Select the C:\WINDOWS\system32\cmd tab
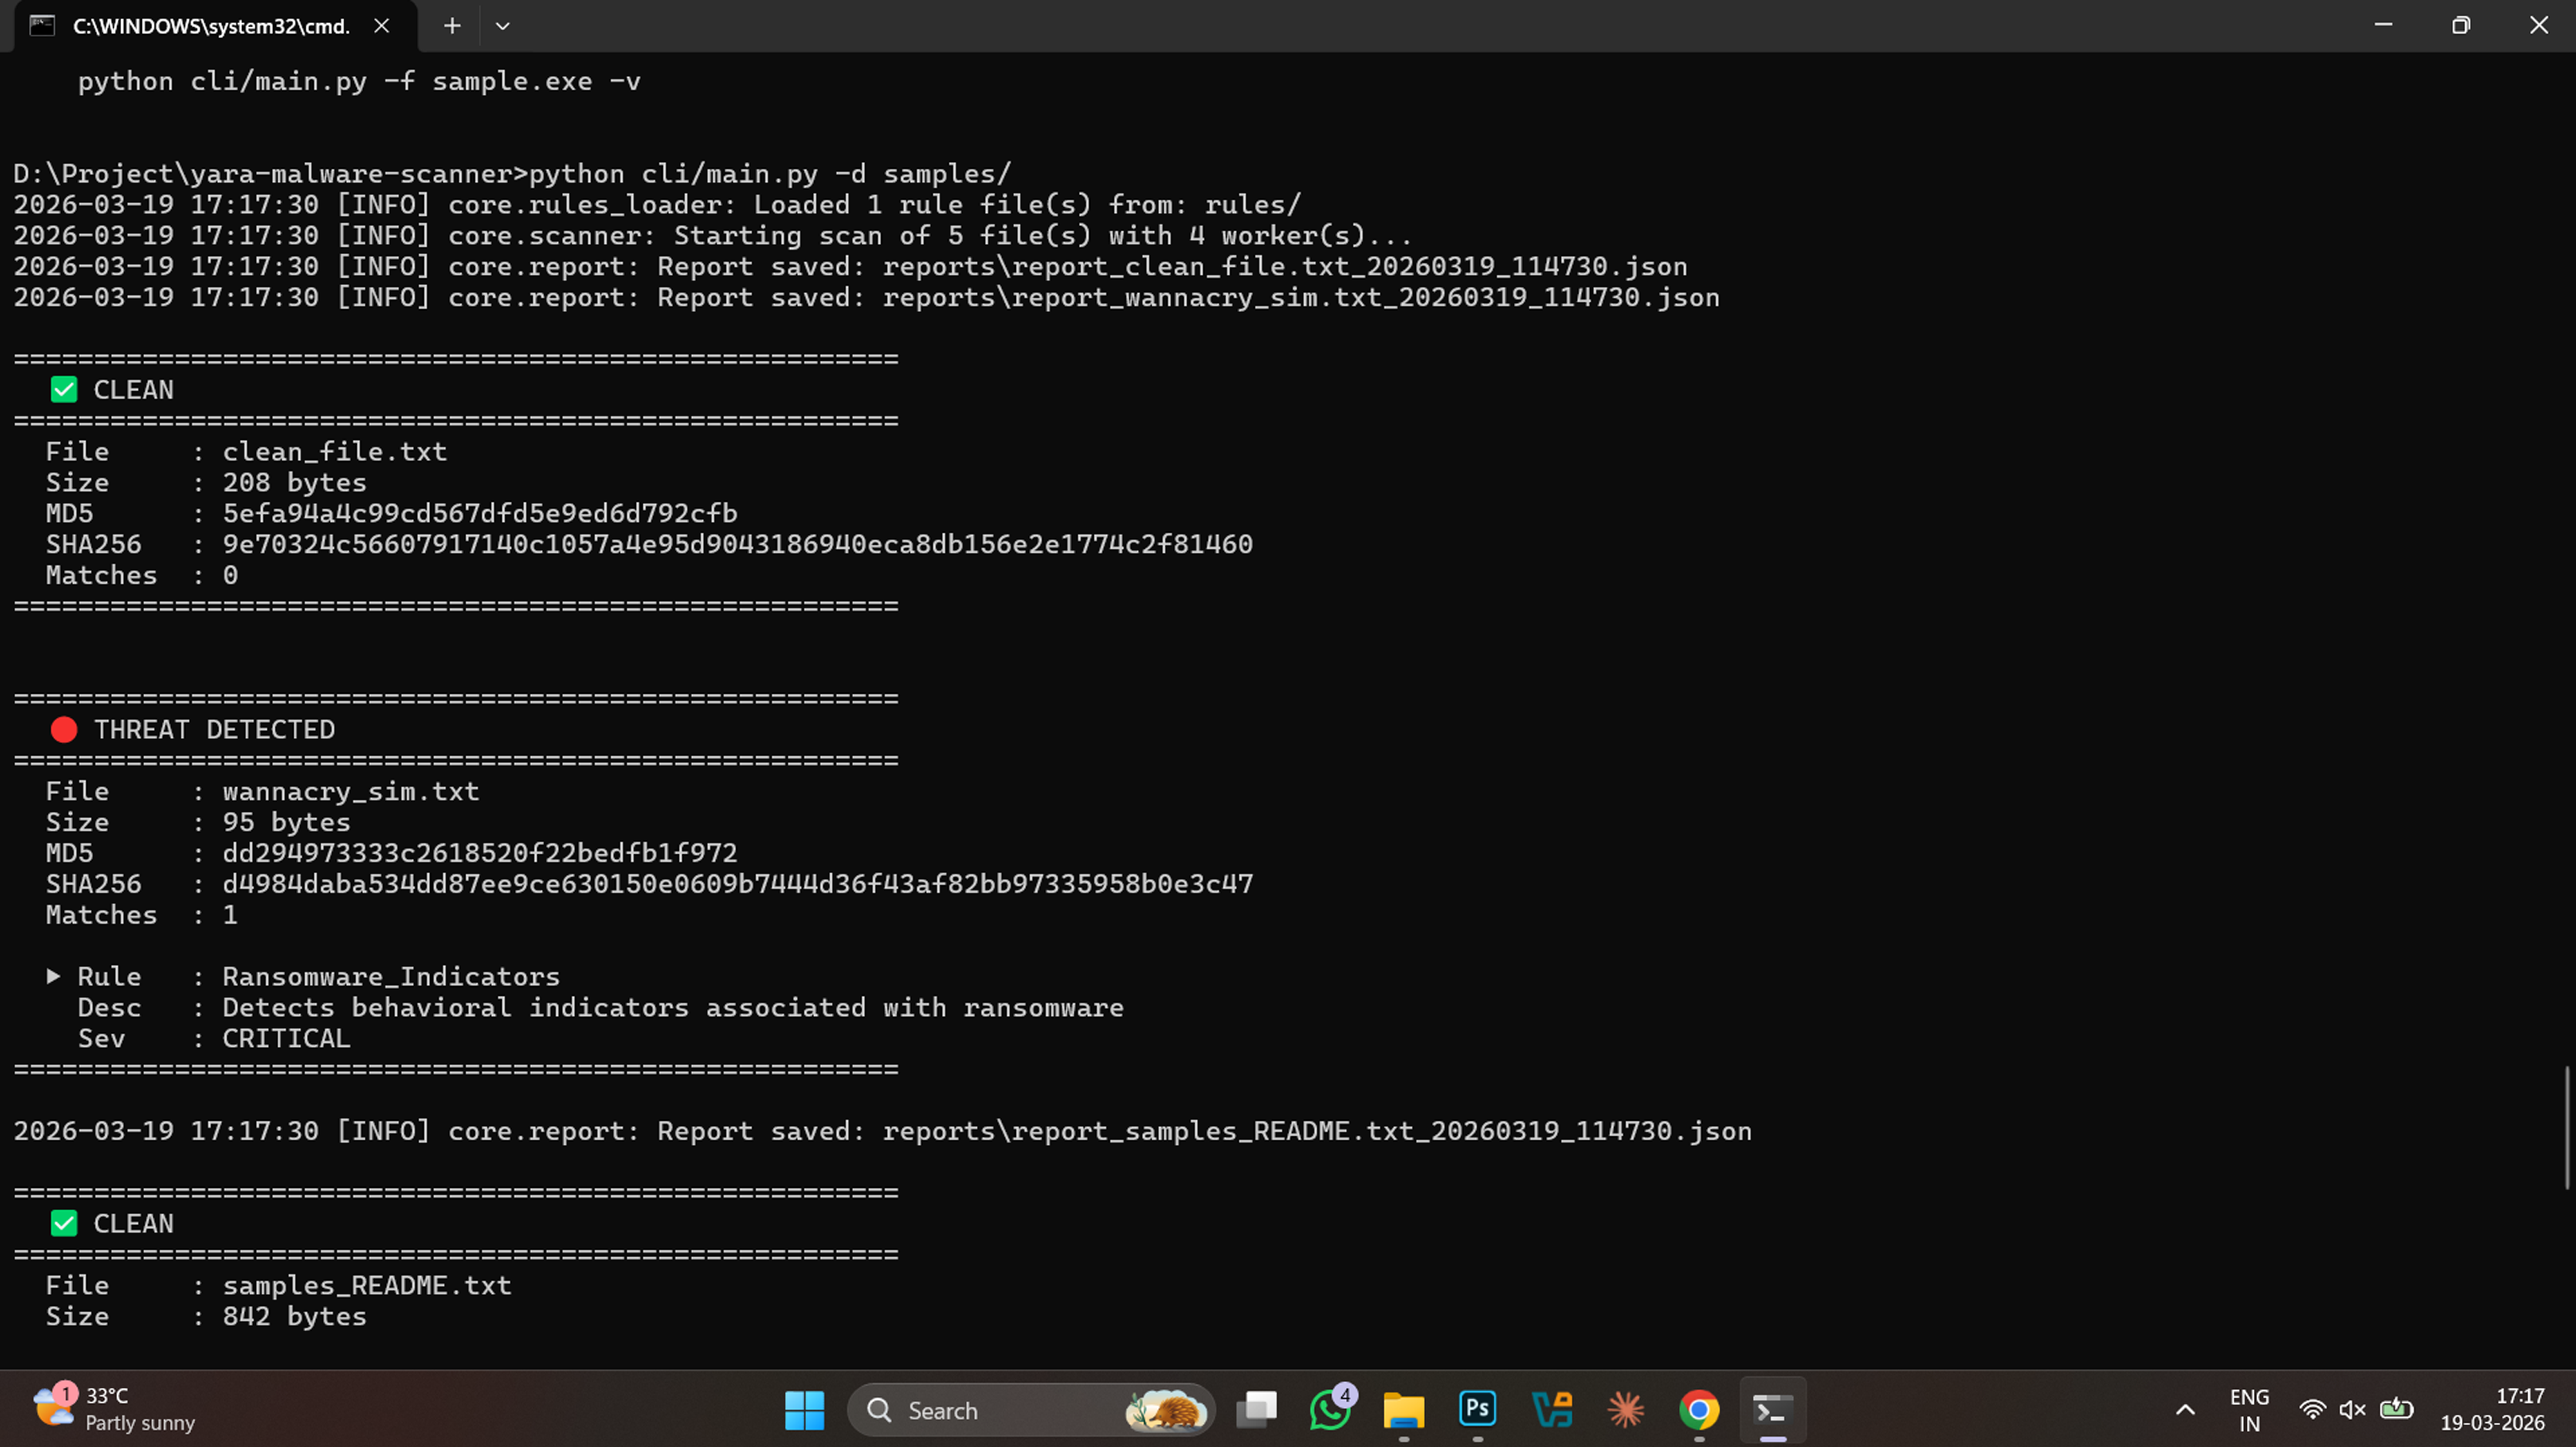2576x1447 pixels. pyautogui.click(x=210, y=26)
